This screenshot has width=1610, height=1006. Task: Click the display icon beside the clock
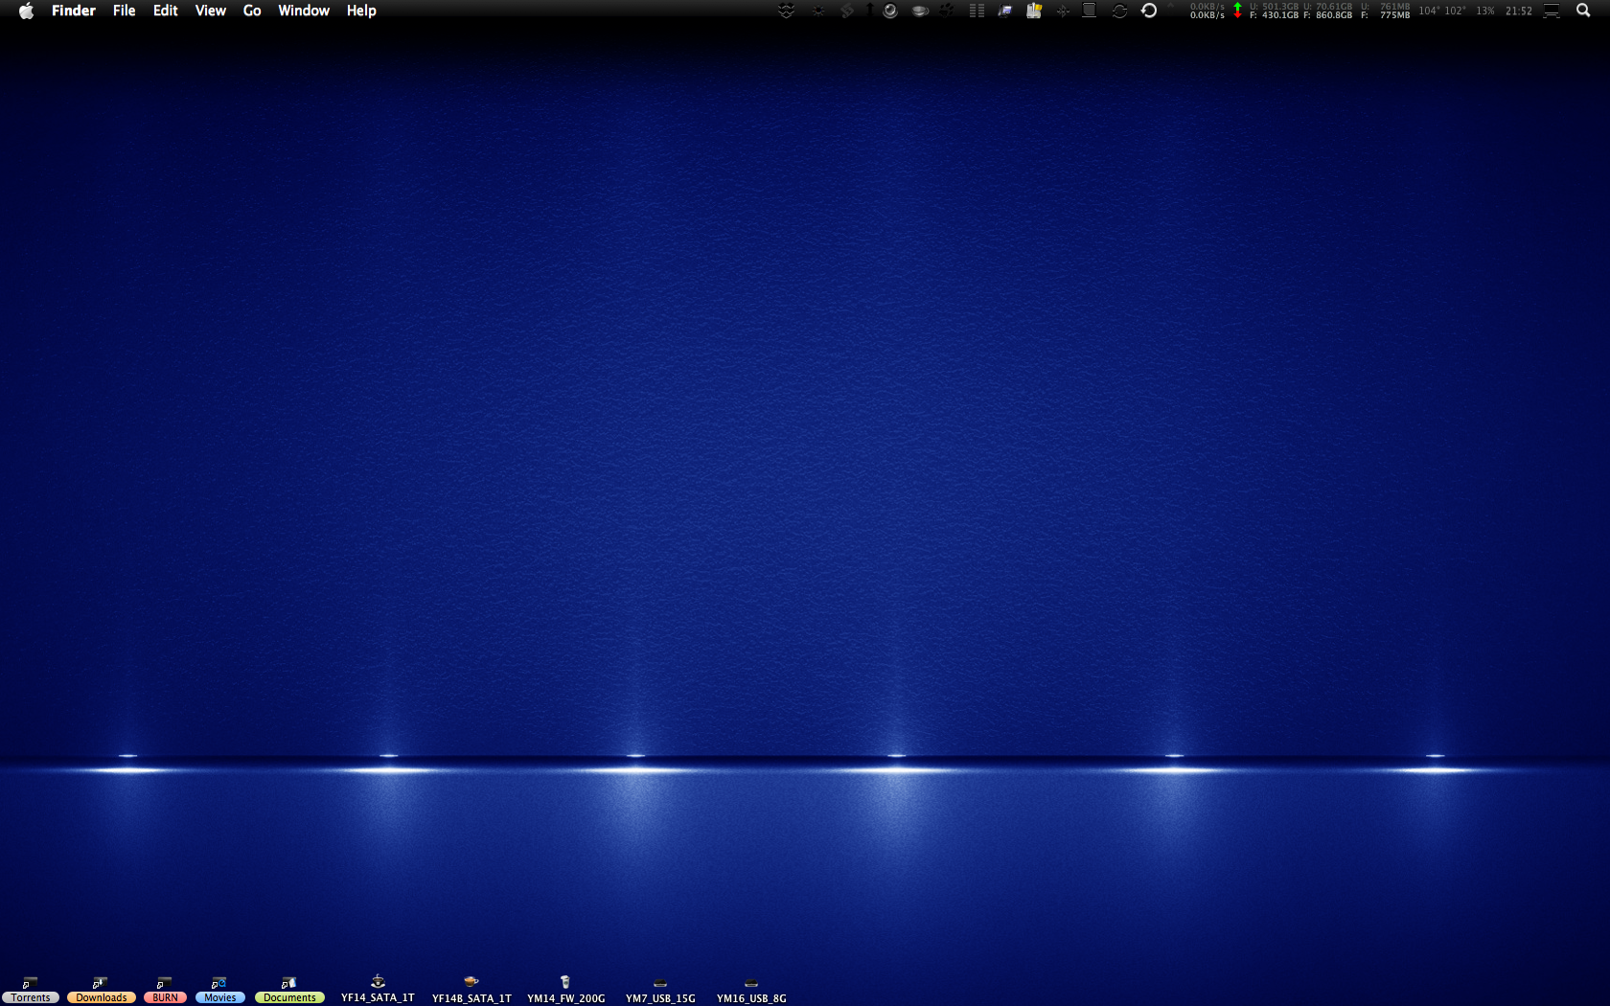[x=1552, y=11]
